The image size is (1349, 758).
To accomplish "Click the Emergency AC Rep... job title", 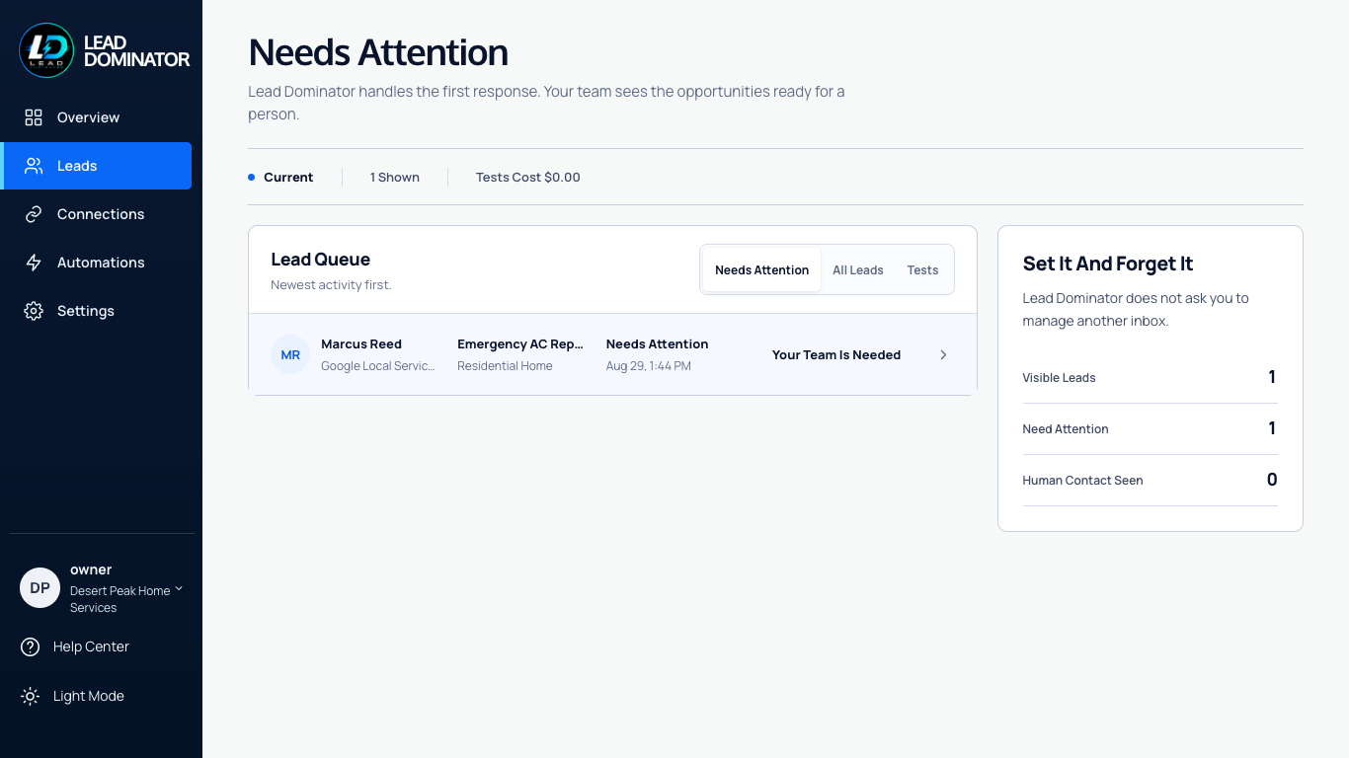I will coord(520,344).
